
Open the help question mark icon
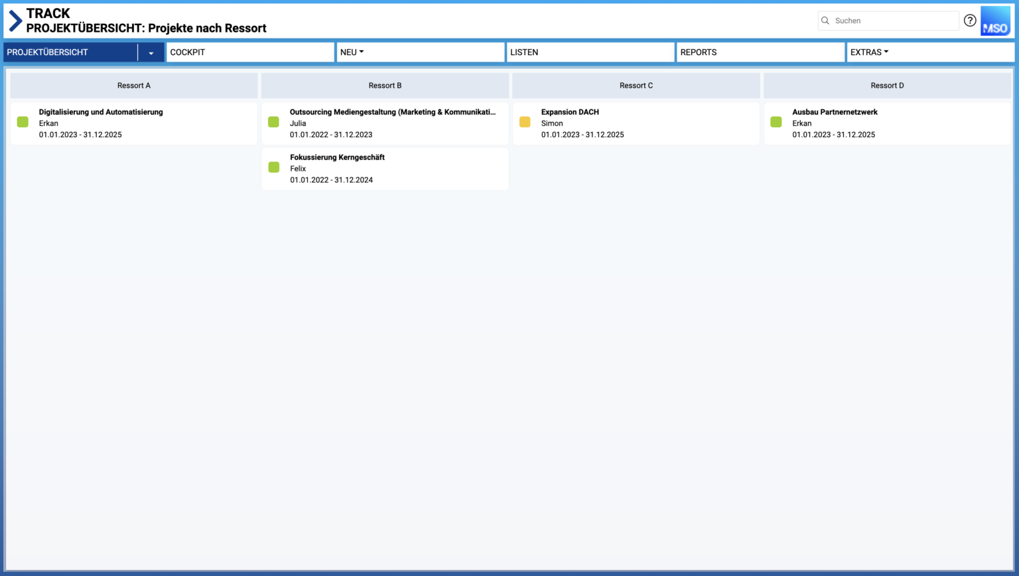pos(969,21)
